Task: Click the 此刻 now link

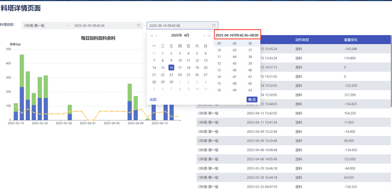Action: (153, 99)
